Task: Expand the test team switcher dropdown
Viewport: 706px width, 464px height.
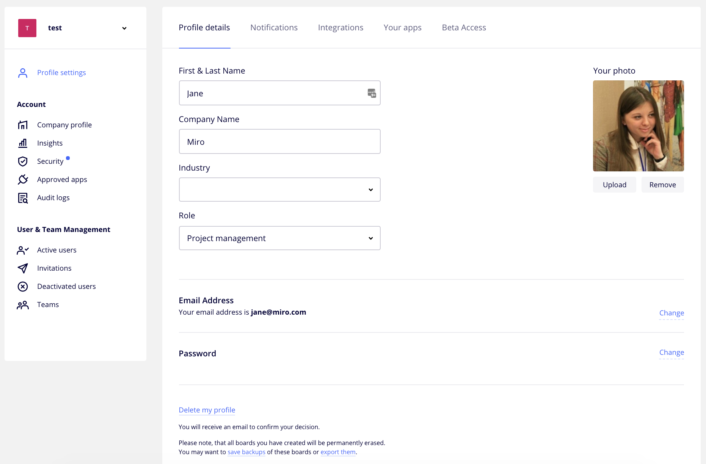Action: 124,28
